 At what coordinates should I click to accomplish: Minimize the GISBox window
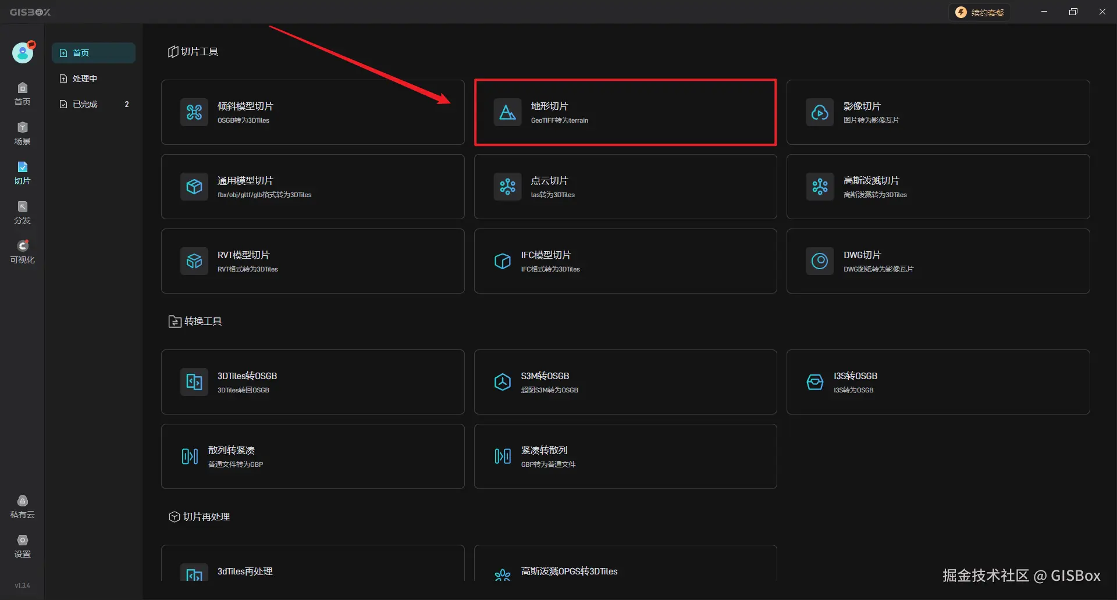[1044, 12]
